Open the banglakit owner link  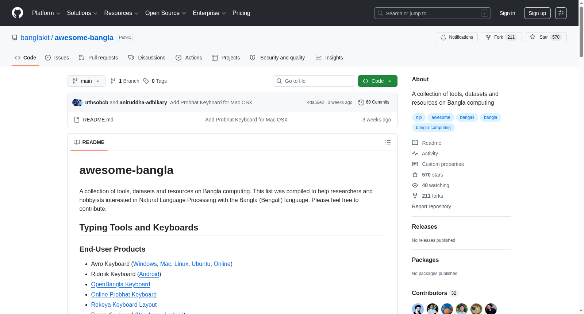35,38
